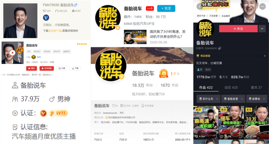The width and height of the screenshot is (269, 144).
Task: Click the profile person icon before 备胎说车
Action: point(15,85)
